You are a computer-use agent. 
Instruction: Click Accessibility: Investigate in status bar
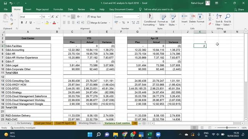[23, 128]
